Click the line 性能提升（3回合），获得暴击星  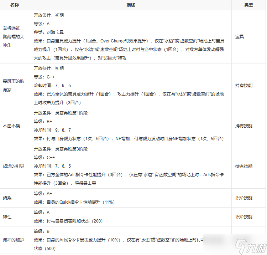pyautogui.click(x=65, y=183)
